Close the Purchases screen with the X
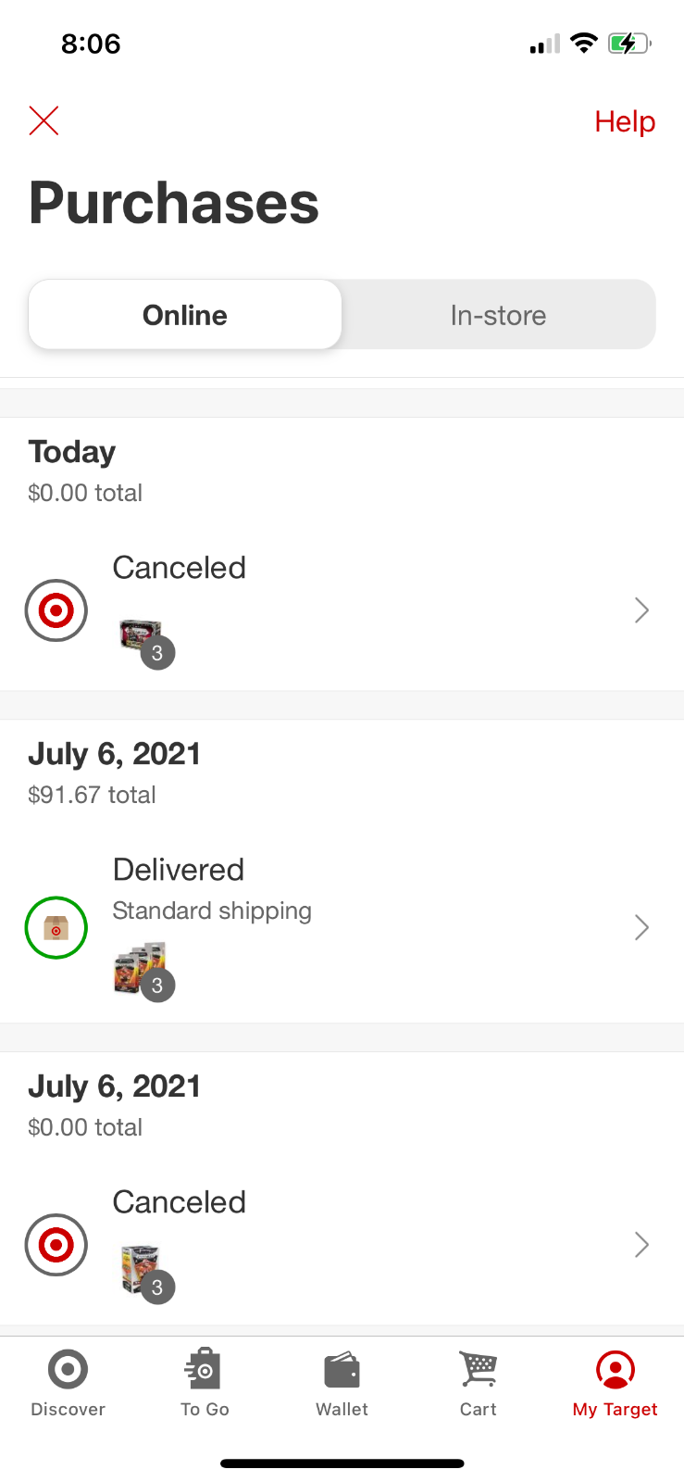This screenshot has width=684, height=1482. click(x=44, y=120)
